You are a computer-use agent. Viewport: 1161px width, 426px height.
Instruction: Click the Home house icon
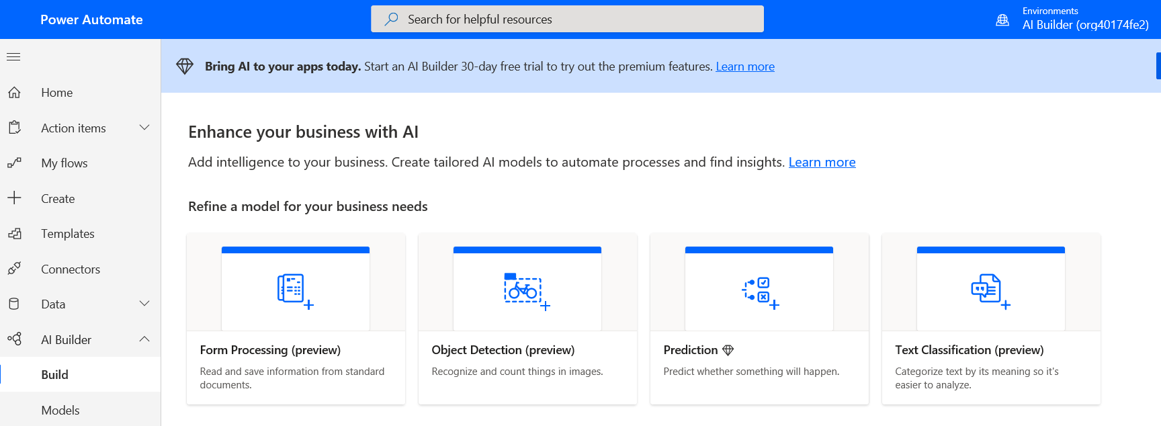point(14,93)
